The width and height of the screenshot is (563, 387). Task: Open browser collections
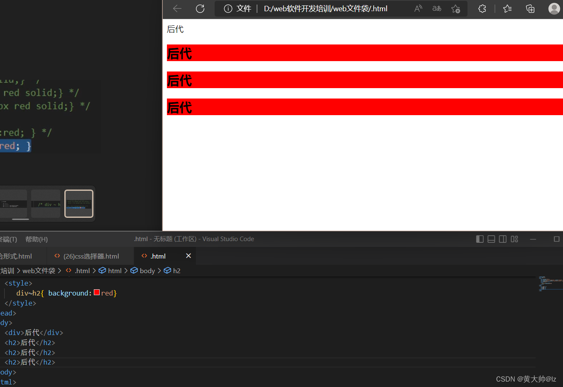pos(530,9)
